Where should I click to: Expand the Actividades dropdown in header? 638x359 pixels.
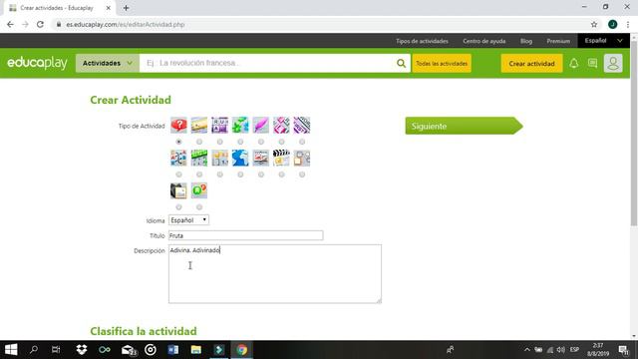[x=108, y=63]
